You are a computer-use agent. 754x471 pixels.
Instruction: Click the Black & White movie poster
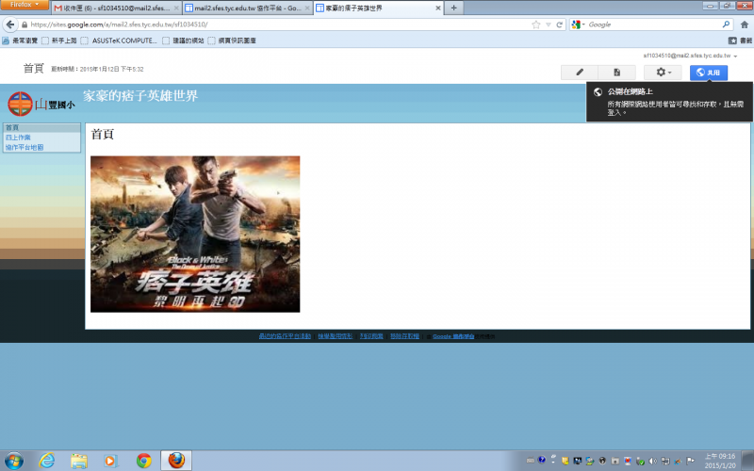(x=195, y=234)
